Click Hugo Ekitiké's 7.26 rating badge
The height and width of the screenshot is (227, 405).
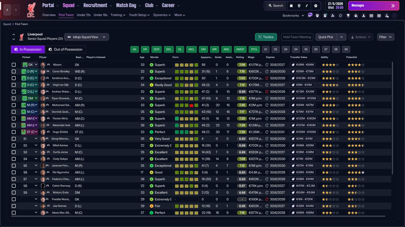242,132
